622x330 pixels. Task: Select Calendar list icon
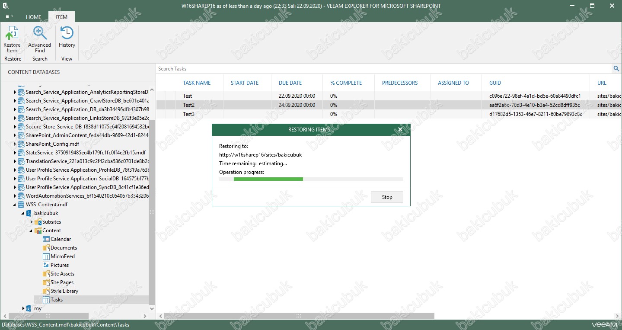coord(46,239)
